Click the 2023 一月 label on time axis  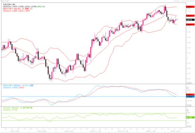tap(150, 131)
